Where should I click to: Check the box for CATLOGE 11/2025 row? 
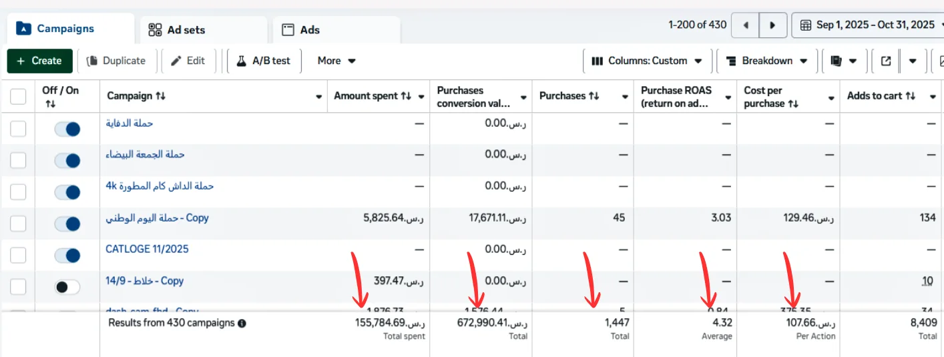click(18, 255)
